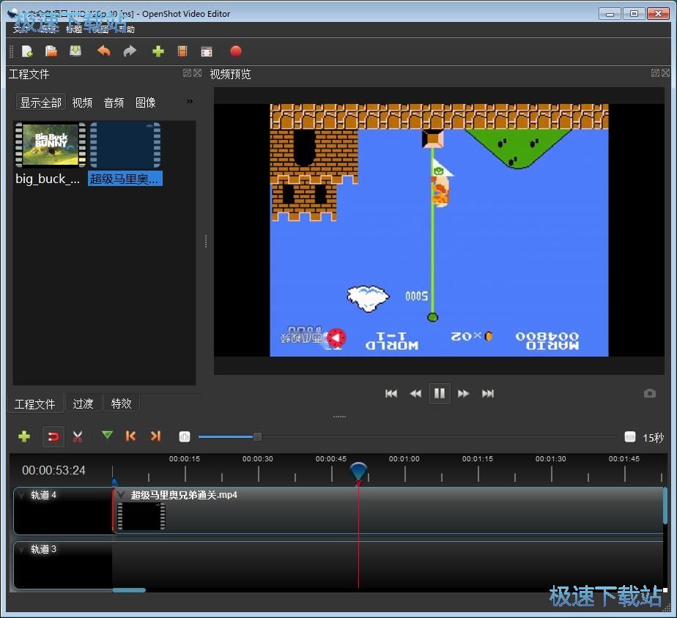Image resolution: width=677 pixels, height=618 pixels.
Task: Zoom out the timeline with minus icon
Action: click(x=630, y=436)
